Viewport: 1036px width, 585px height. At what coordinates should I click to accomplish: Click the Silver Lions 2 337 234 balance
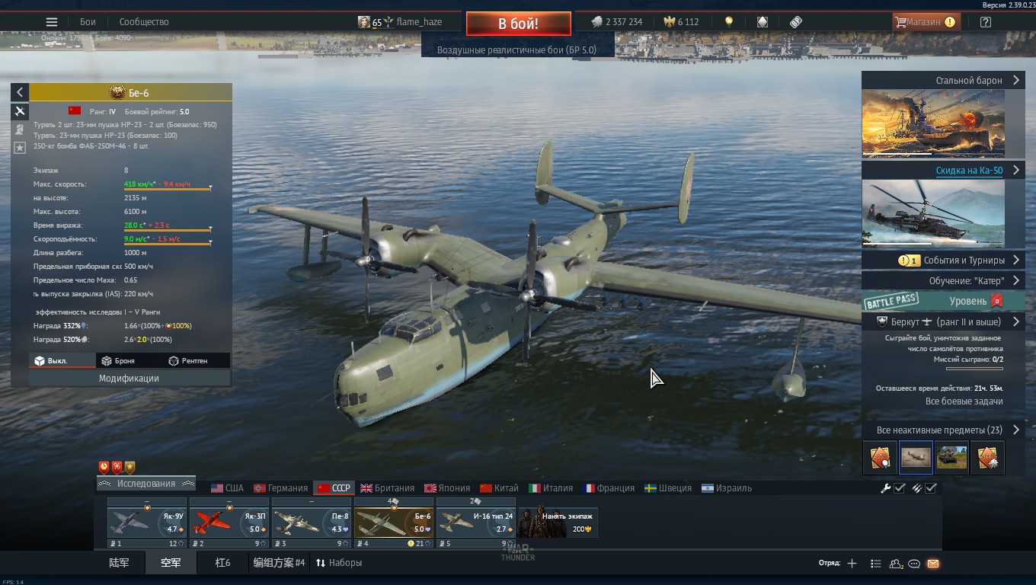coord(617,22)
